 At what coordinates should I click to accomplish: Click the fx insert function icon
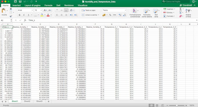pyautogui.click(x=25, y=20)
